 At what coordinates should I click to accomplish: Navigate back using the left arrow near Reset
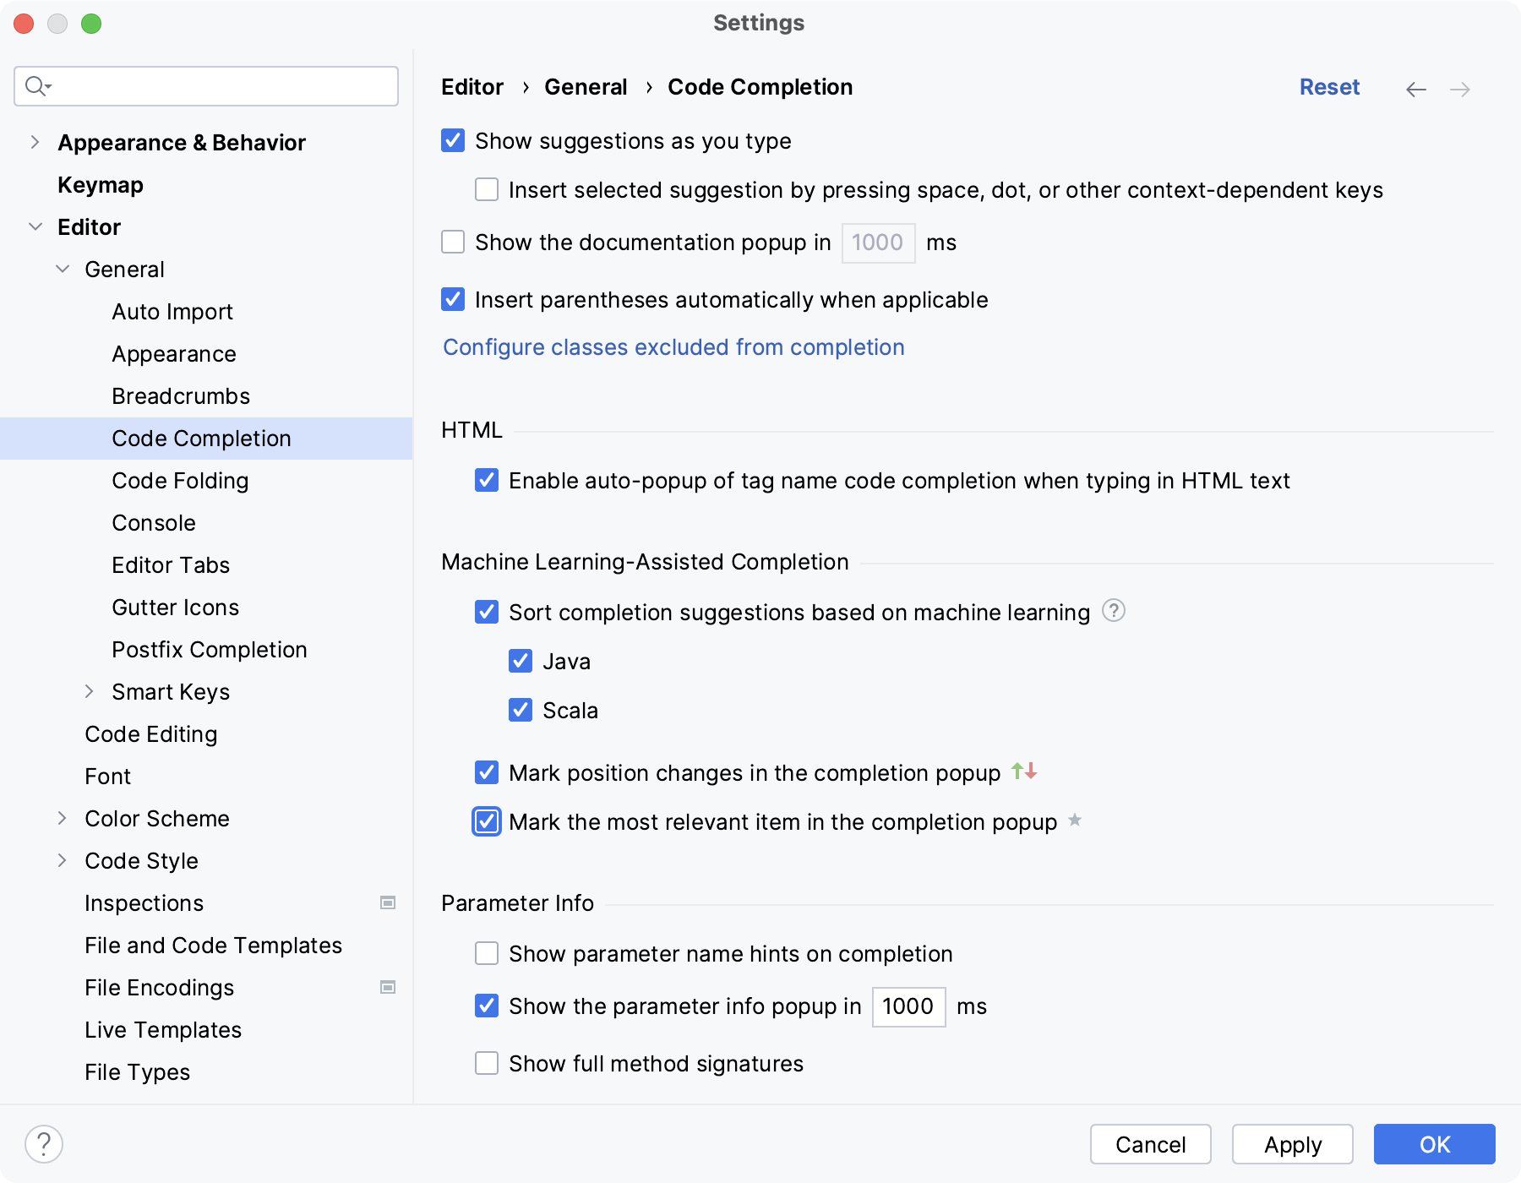(1415, 89)
